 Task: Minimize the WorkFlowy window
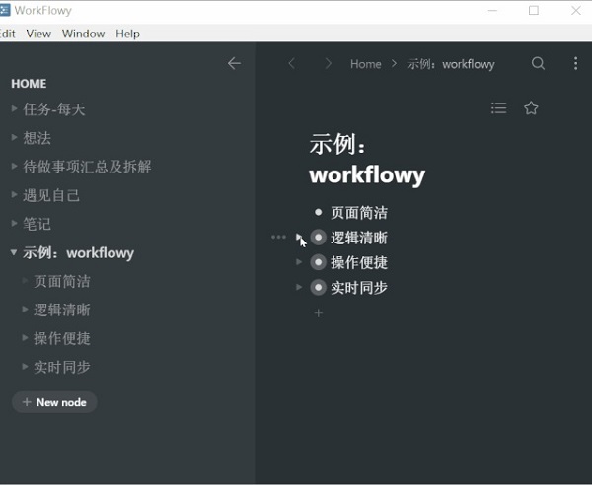492,10
